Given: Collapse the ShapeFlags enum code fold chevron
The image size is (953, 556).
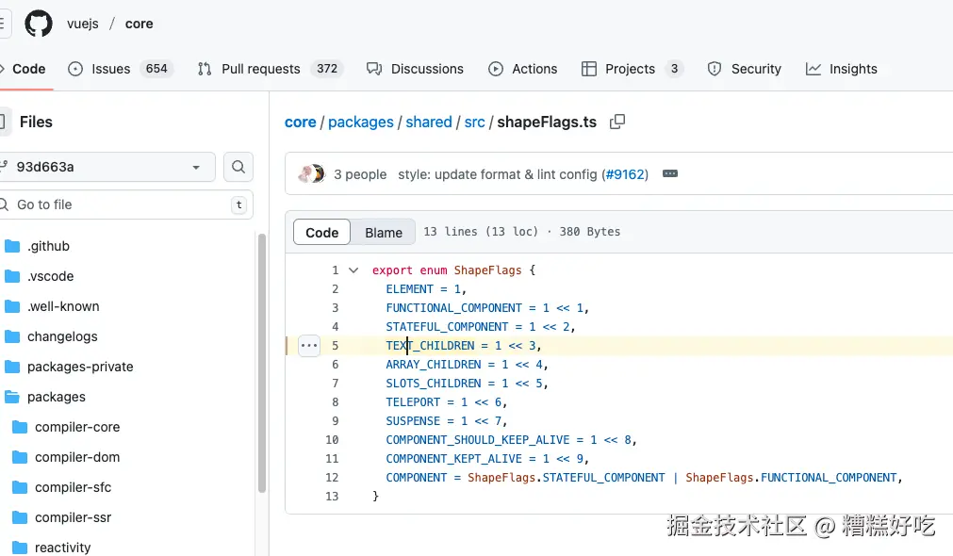Looking at the screenshot, I should point(353,270).
